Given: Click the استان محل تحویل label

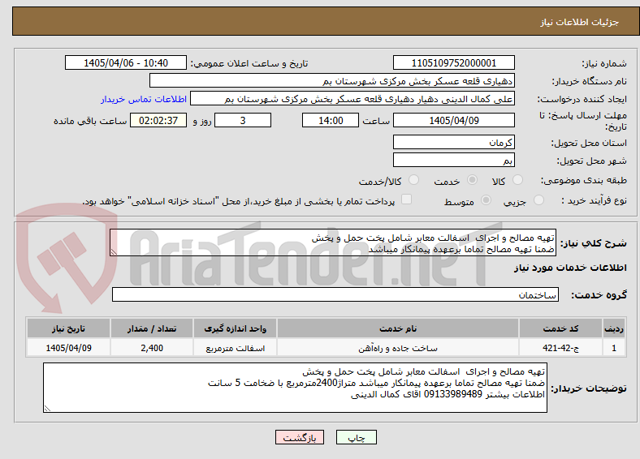Looking at the screenshot, I should coord(589,143).
